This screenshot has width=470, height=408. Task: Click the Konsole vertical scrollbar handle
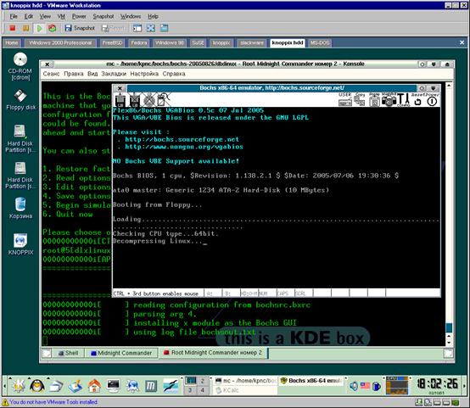(449, 327)
